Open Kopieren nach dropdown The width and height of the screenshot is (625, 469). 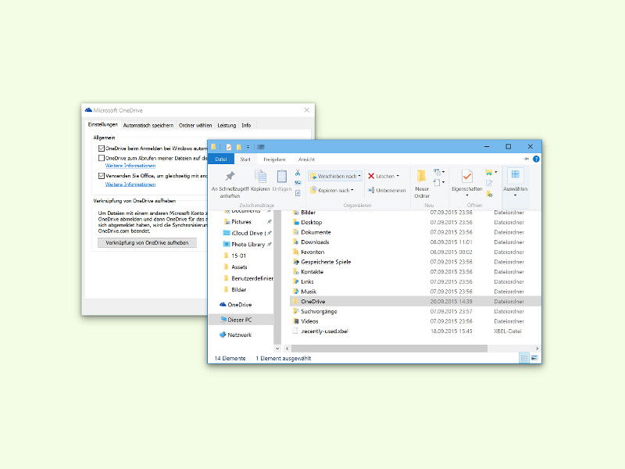coord(331,190)
